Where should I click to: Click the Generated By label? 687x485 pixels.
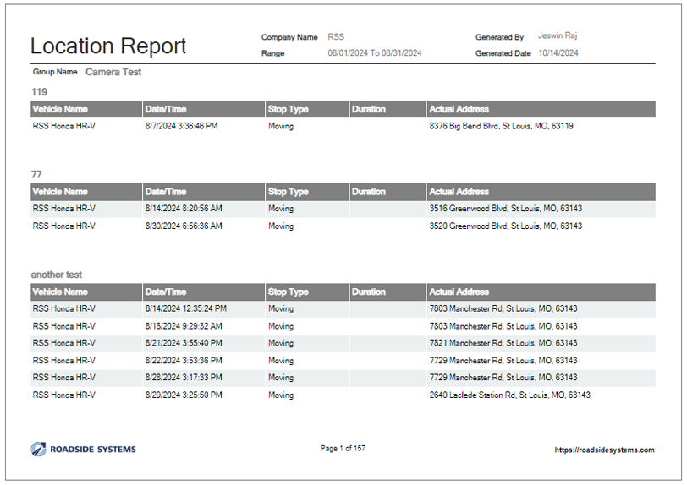[499, 37]
